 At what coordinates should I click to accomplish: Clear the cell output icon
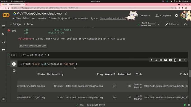click(x=14, y=71)
